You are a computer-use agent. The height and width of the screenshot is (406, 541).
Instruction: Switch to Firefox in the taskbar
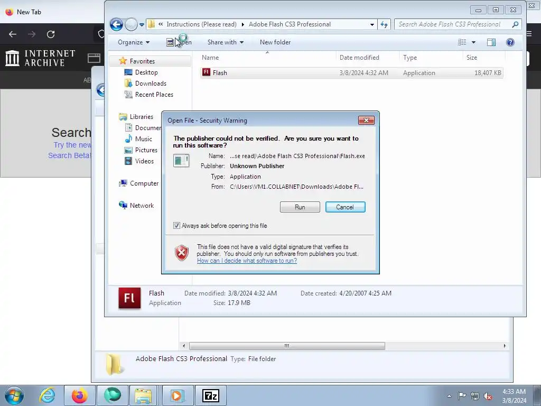pos(80,395)
